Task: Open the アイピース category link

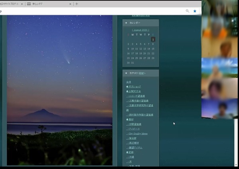Action: [133, 129]
